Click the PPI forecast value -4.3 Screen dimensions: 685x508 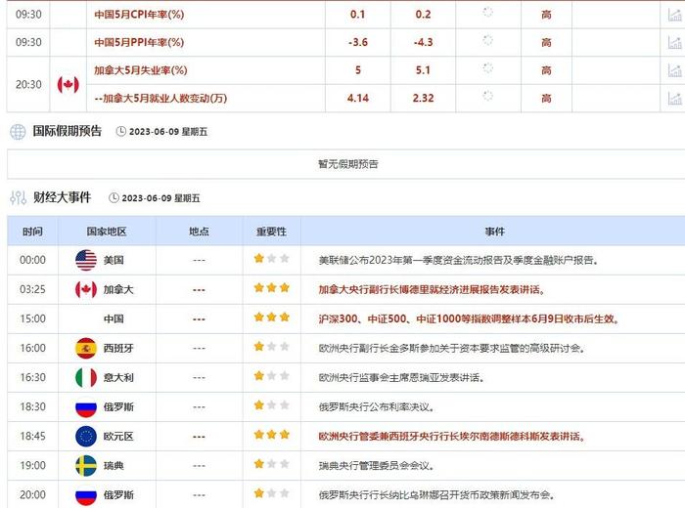[423, 42]
